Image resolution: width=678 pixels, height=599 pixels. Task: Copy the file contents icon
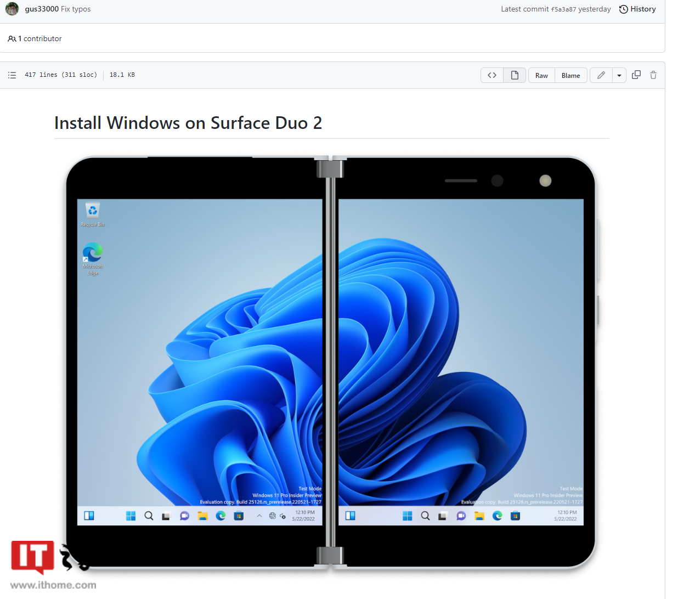pos(636,75)
